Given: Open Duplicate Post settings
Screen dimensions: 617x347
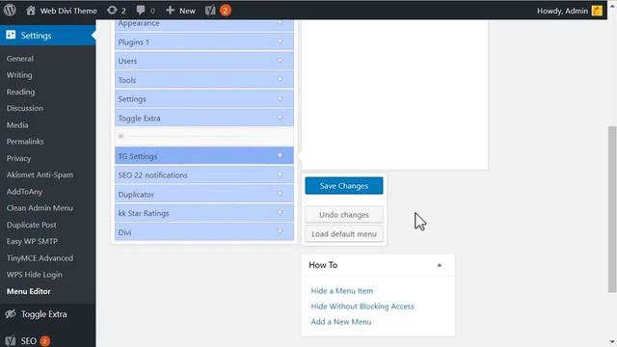Looking at the screenshot, I should tap(32, 225).
